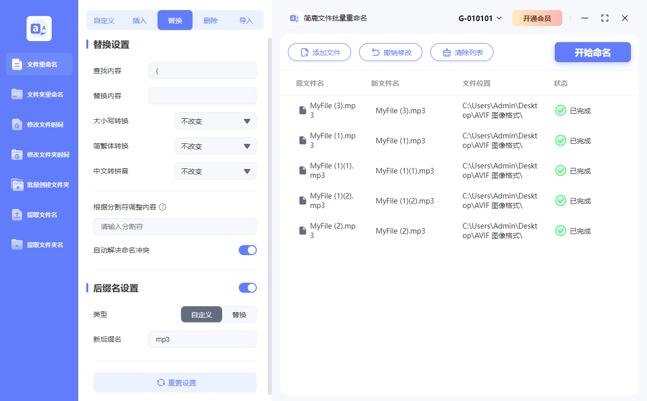The height and width of the screenshot is (401, 647).
Task: Expand the G-010101 account dropdown
Action: (x=479, y=18)
